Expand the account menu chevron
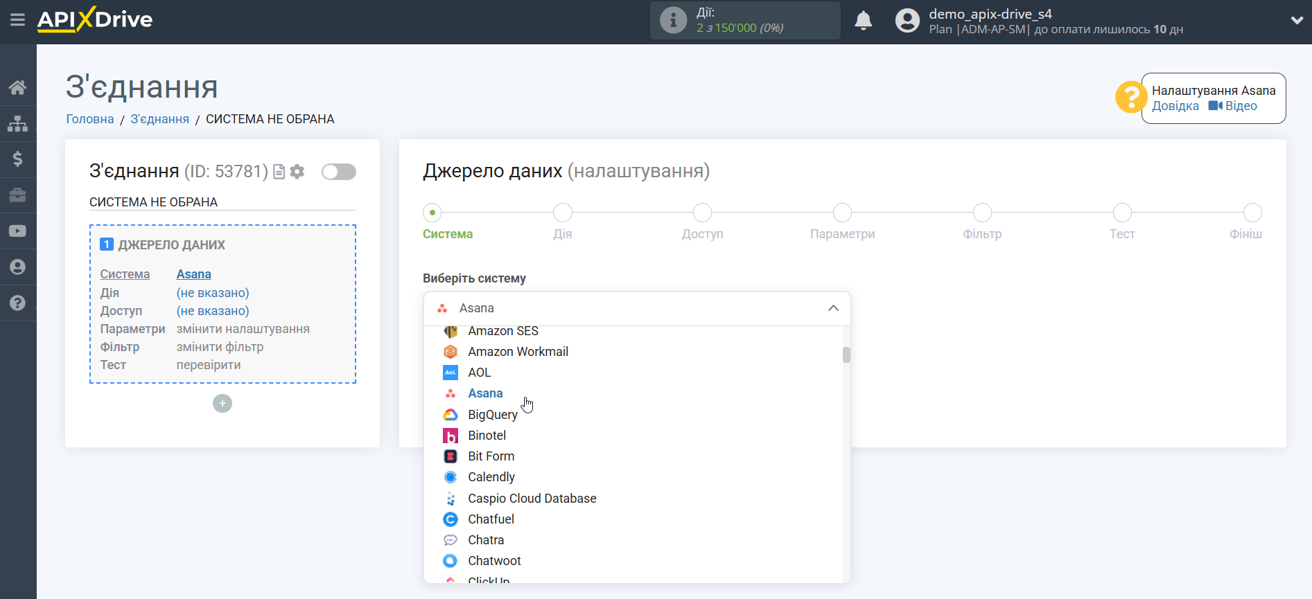The image size is (1312, 599). point(1297,20)
